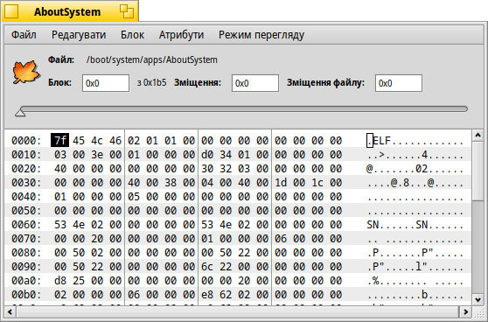The image size is (488, 322).
Task: Click the window resize corner grip
Action: tap(478, 311)
